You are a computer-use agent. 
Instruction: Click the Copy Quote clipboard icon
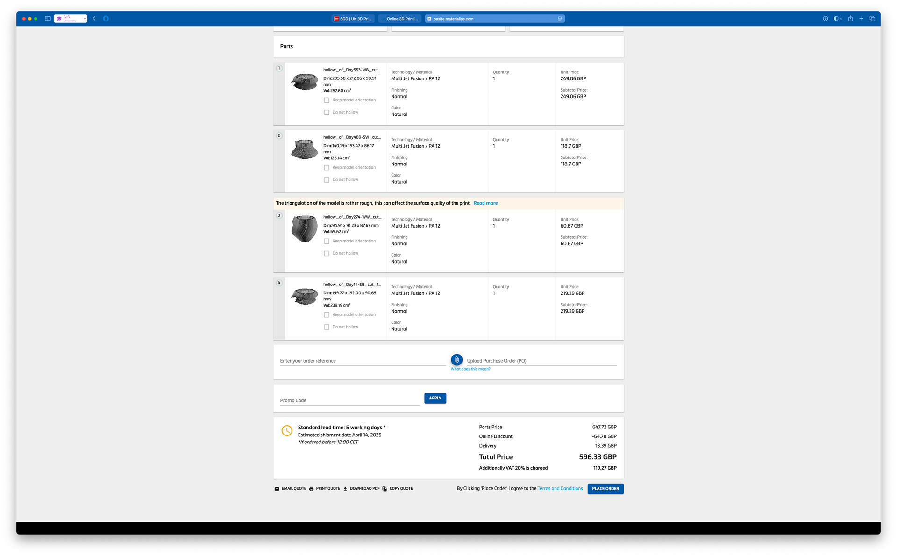click(x=384, y=489)
